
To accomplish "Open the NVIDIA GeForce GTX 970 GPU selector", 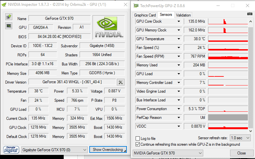I will pos(168,153).
